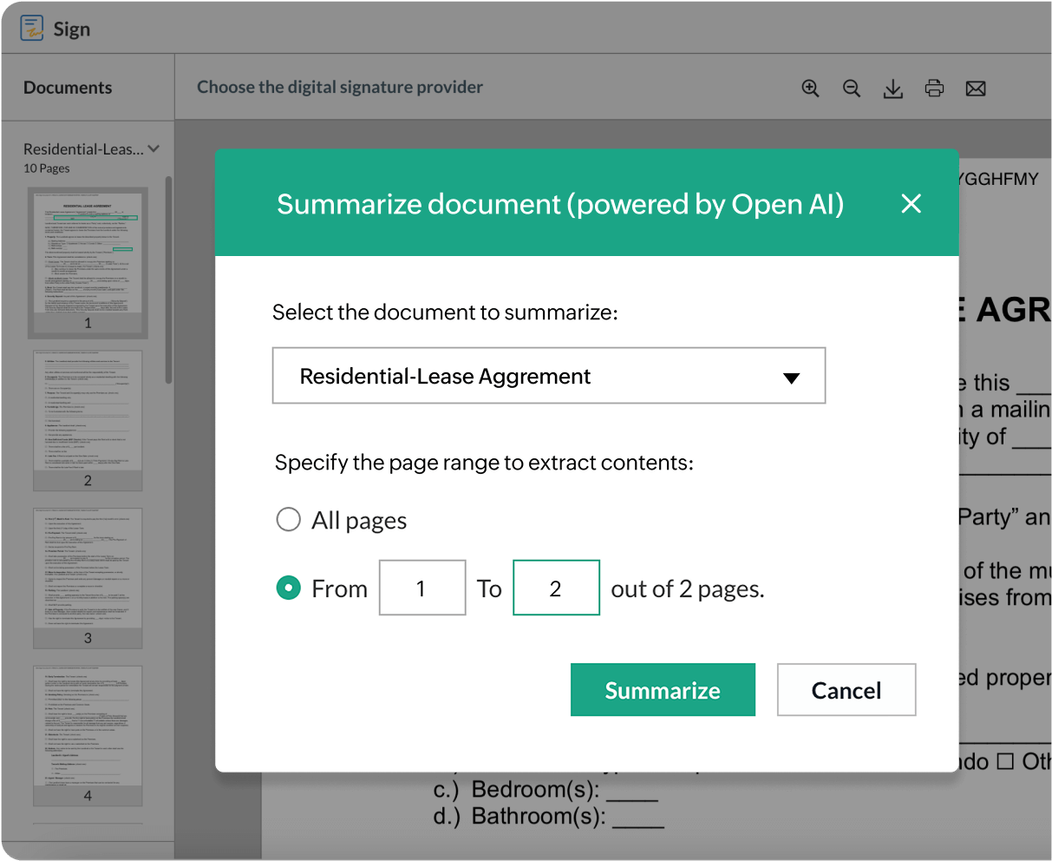Download the document
Viewport: 1052px width, 861px height.
click(892, 89)
